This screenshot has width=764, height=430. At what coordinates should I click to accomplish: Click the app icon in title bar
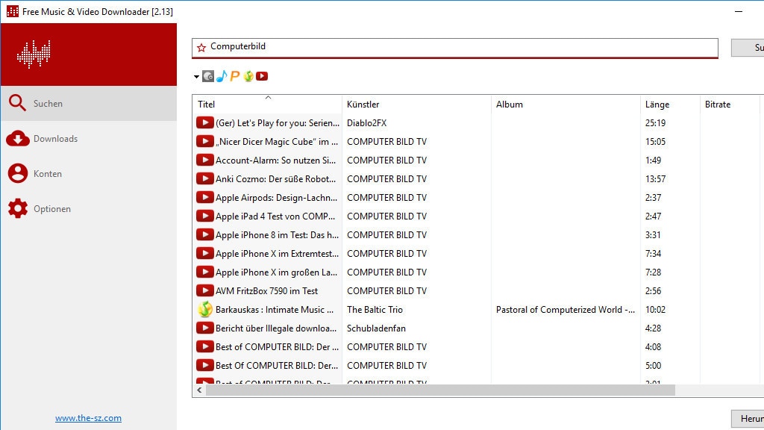tap(13, 11)
